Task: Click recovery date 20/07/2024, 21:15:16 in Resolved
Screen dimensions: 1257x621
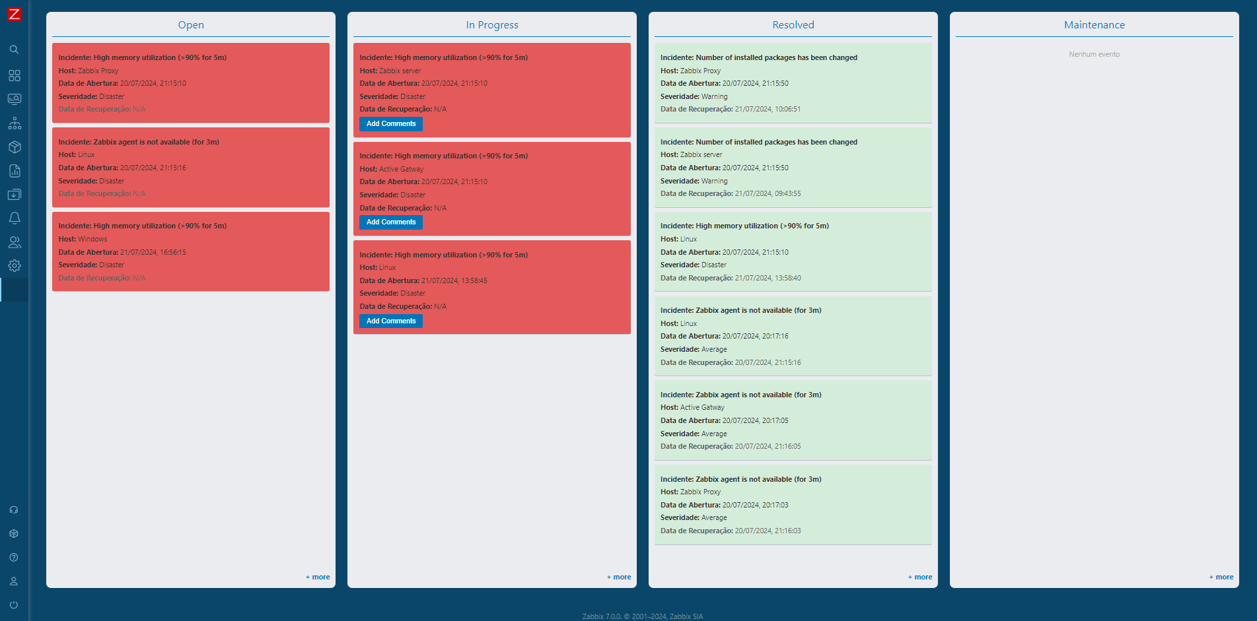Action: pyautogui.click(x=768, y=363)
